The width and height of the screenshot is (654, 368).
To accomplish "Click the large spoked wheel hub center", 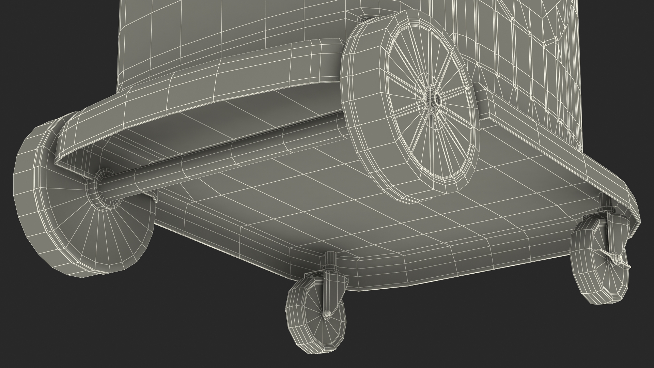I will [437, 99].
